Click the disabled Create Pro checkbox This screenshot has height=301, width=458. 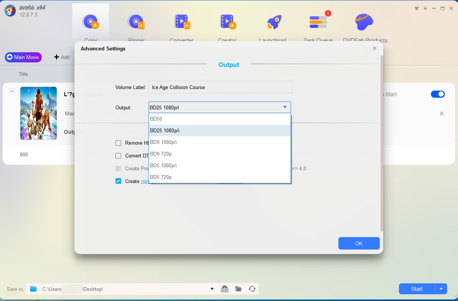(x=118, y=168)
